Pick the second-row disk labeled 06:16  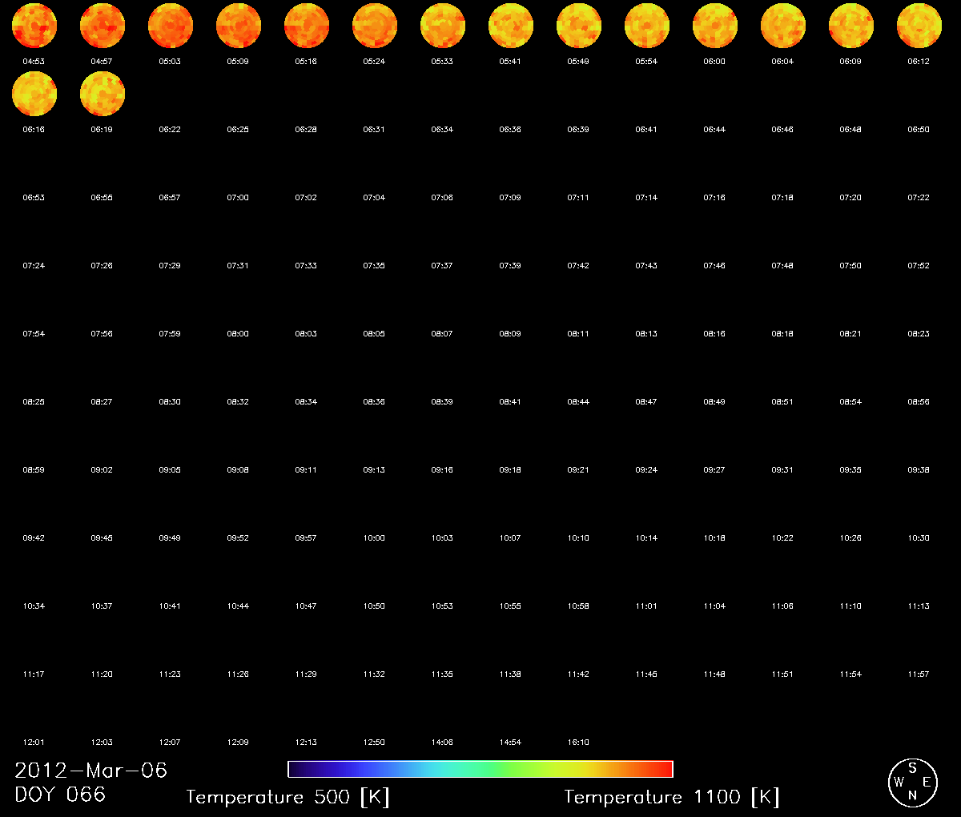pos(34,94)
